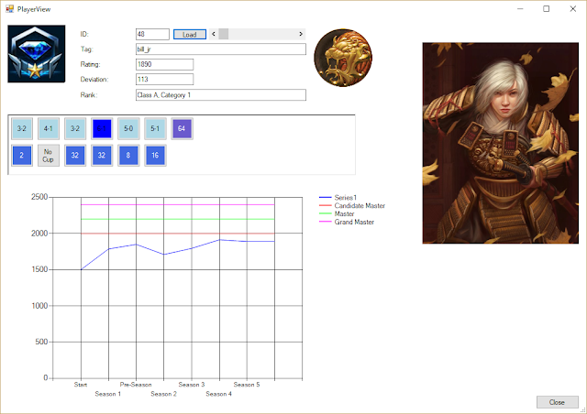
Task: Focus the Rating field showing 1890
Action: tap(165, 64)
